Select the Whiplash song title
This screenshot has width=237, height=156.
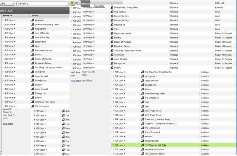pyautogui.click(x=39, y=20)
